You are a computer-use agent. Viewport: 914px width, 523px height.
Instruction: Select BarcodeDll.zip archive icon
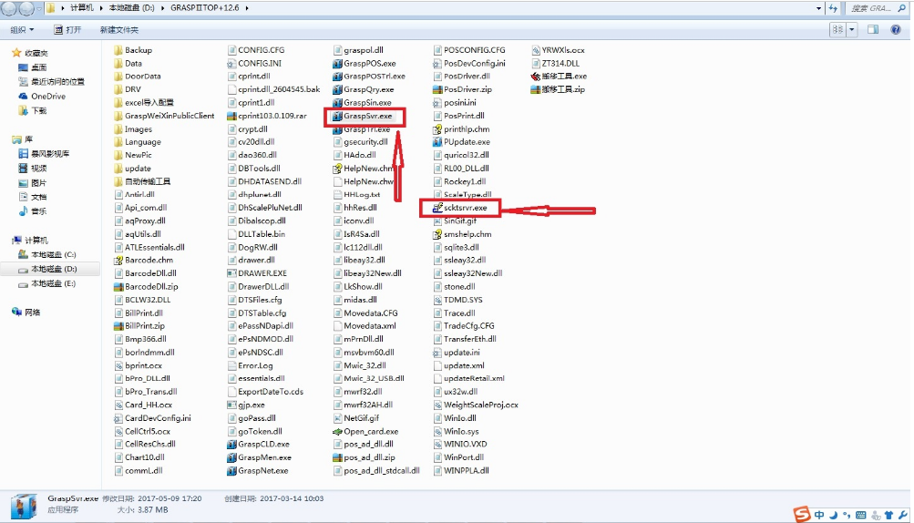(x=118, y=287)
